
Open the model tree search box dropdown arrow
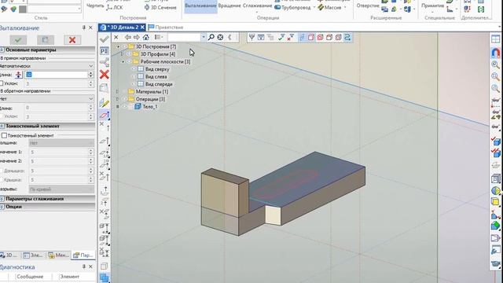[x=204, y=37]
